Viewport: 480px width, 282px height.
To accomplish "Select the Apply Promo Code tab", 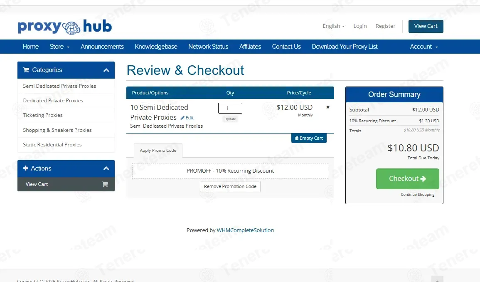I will (158, 151).
